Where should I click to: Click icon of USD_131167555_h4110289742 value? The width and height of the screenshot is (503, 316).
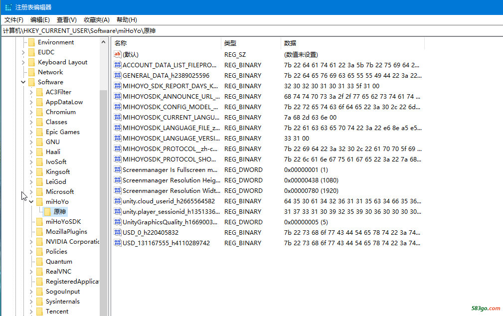pyautogui.click(x=118, y=243)
